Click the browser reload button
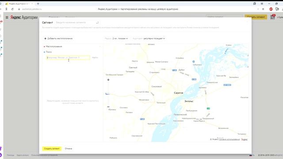 coord(12,9)
